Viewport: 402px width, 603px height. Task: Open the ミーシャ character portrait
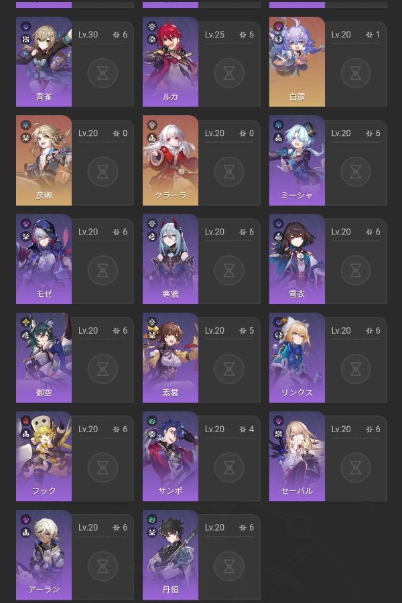(x=297, y=160)
